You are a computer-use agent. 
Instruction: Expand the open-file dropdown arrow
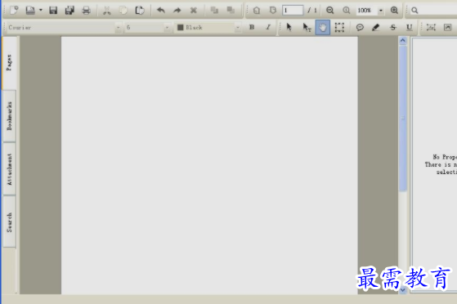tap(41, 10)
